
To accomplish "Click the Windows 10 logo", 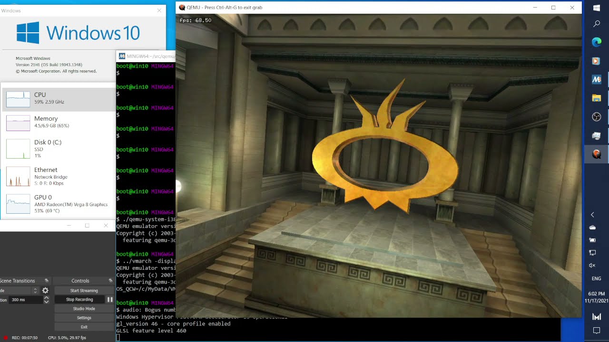I will pos(78,33).
